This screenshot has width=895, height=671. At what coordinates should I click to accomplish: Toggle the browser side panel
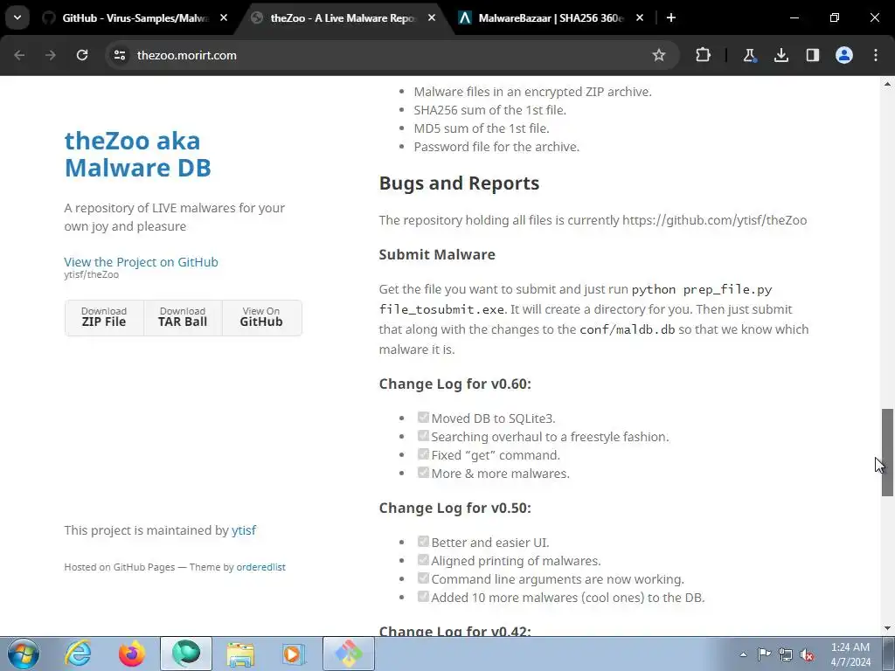[x=812, y=55]
